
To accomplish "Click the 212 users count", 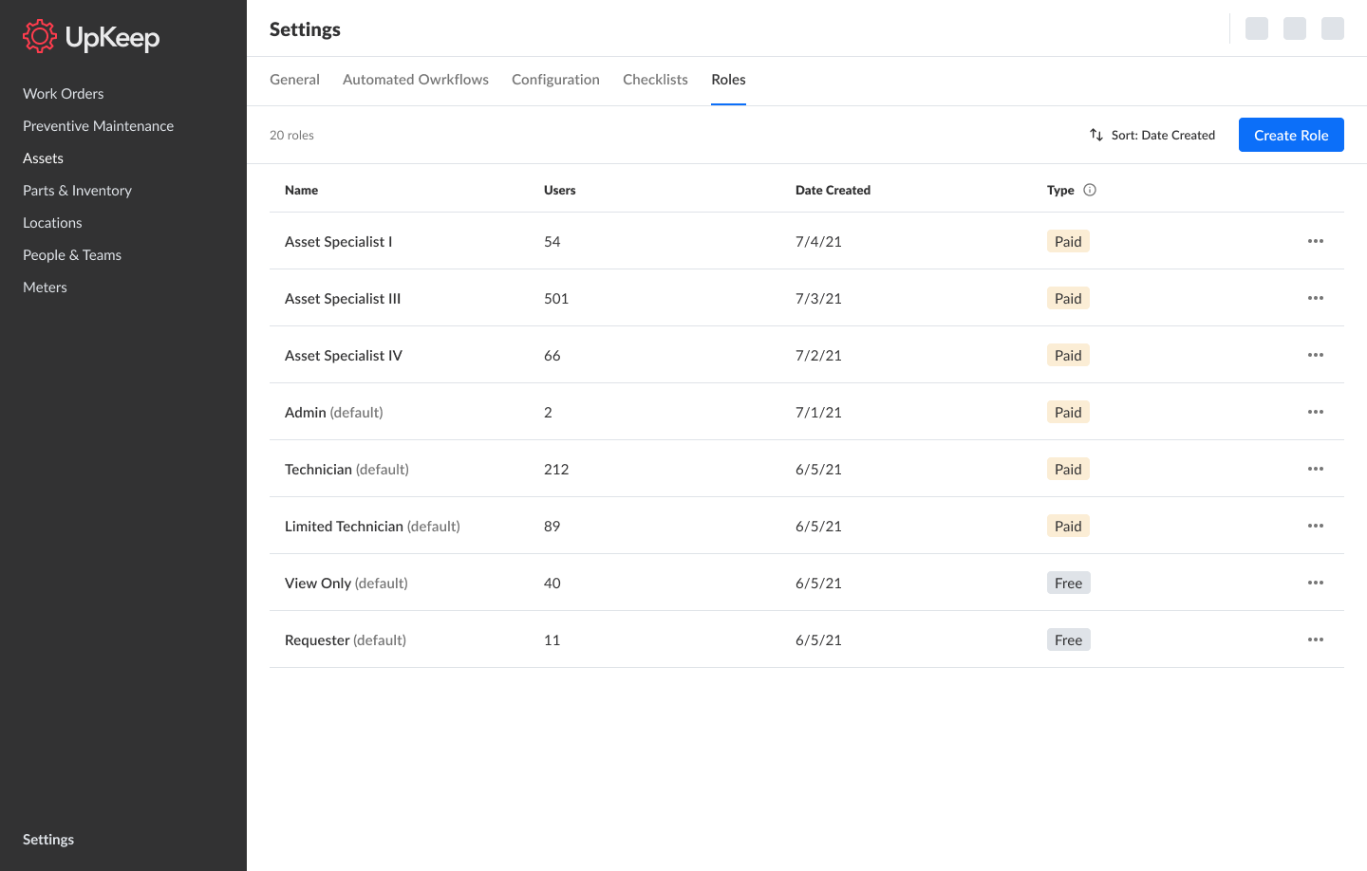I will click(556, 469).
